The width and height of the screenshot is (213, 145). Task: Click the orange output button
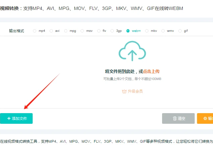(205, 118)
